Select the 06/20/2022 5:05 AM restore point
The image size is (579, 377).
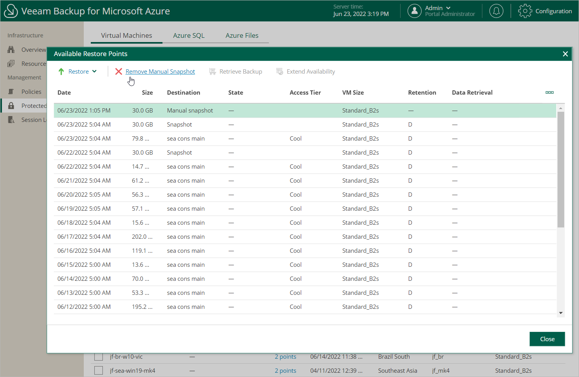pos(305,195)
